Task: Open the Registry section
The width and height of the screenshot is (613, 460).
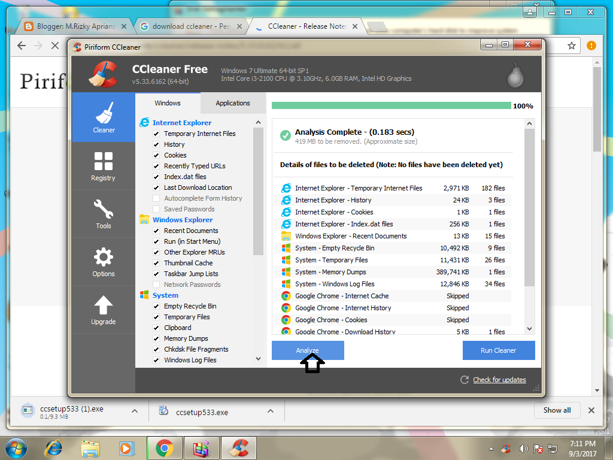Action: tap(104, 167)
